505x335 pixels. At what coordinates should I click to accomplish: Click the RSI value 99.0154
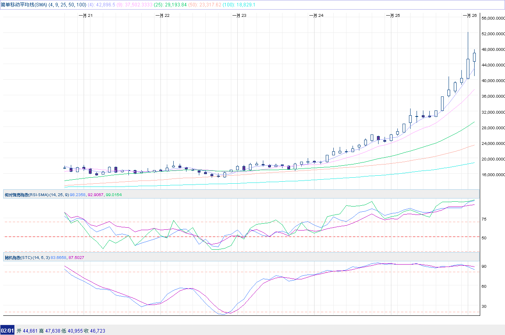coord(113,195)
